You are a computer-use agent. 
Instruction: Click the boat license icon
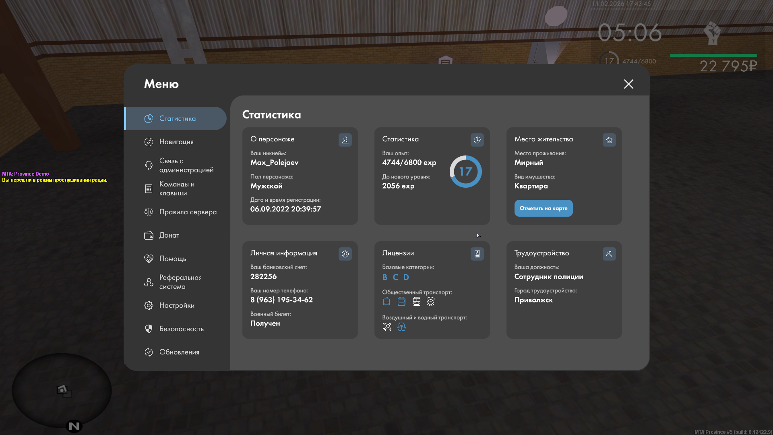[x=401, y=327]
